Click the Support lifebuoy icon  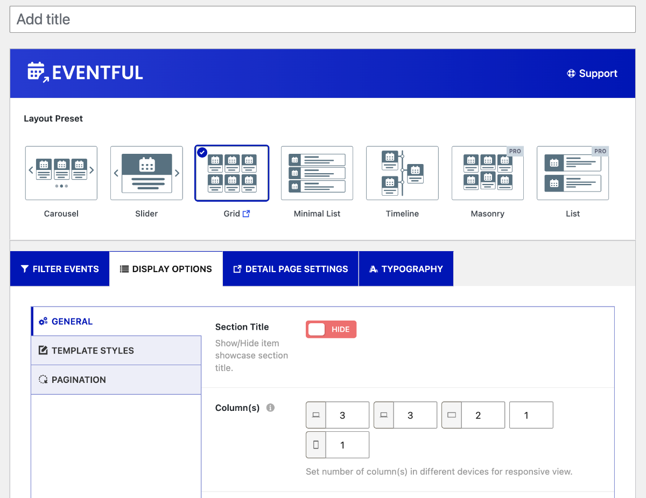(572, 74)
